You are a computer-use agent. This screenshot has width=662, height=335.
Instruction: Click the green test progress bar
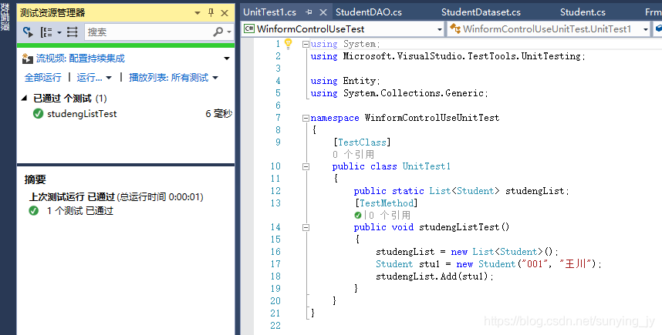click(x=126, y=45)
